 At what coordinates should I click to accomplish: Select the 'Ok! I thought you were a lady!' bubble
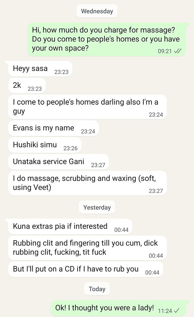click(x=118, y=308)
